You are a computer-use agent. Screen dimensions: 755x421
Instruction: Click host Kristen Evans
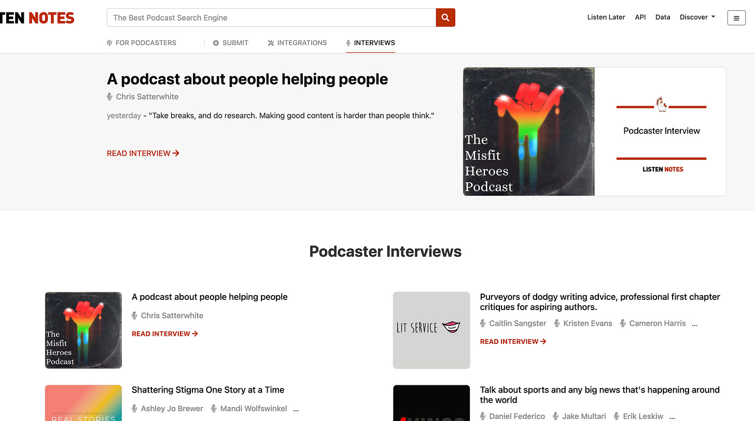click(x=588, y=323)
